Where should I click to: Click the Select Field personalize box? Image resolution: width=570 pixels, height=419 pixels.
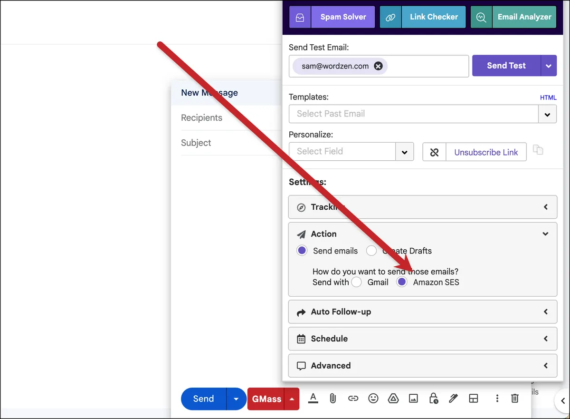point(342,152)
